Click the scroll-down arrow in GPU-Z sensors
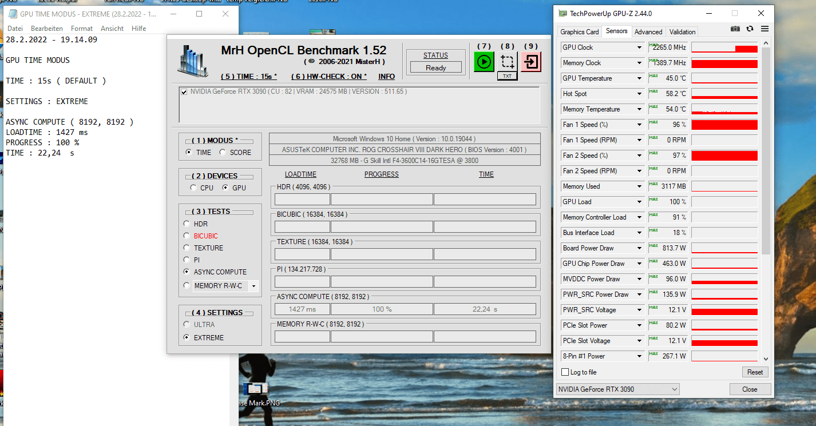 coord(766,359)
